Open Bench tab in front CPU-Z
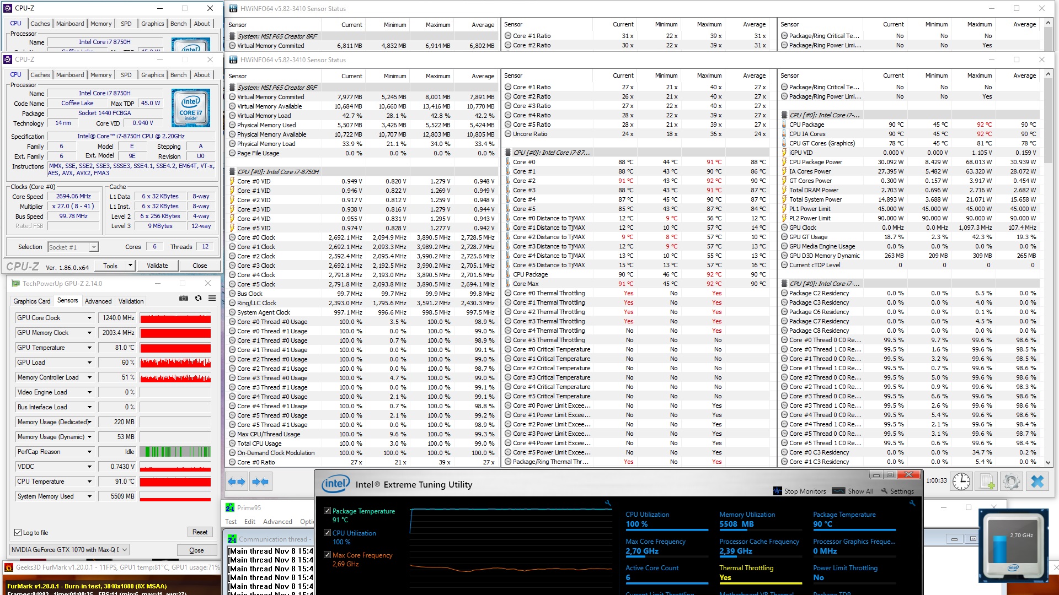 point(178,75)
